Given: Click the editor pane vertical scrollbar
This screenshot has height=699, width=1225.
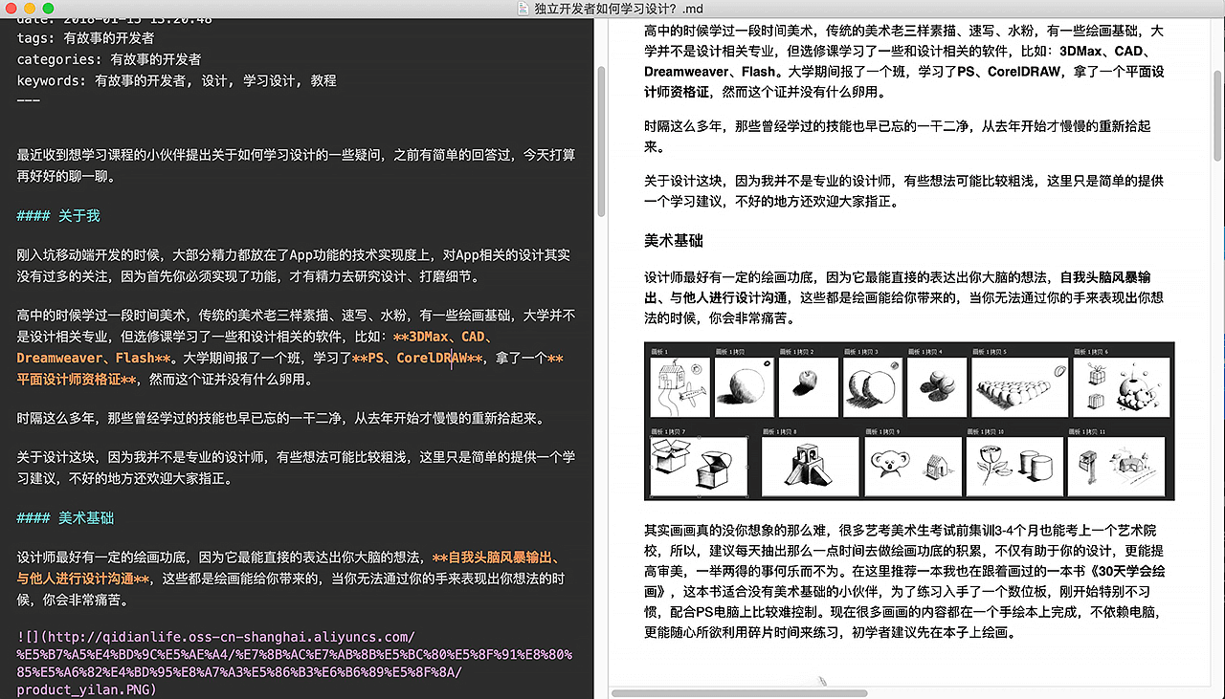Looking at the screenshot, I should tap(600, 142).
